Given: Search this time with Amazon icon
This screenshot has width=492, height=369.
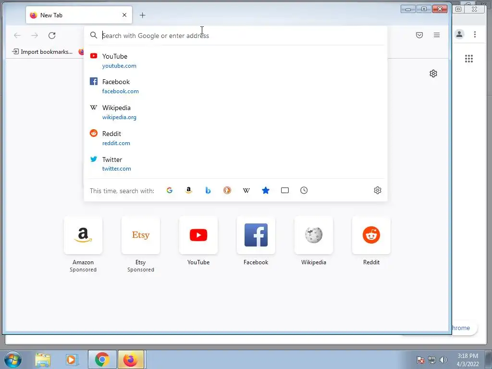Looking at the screenshot, I should click(188, 190).
